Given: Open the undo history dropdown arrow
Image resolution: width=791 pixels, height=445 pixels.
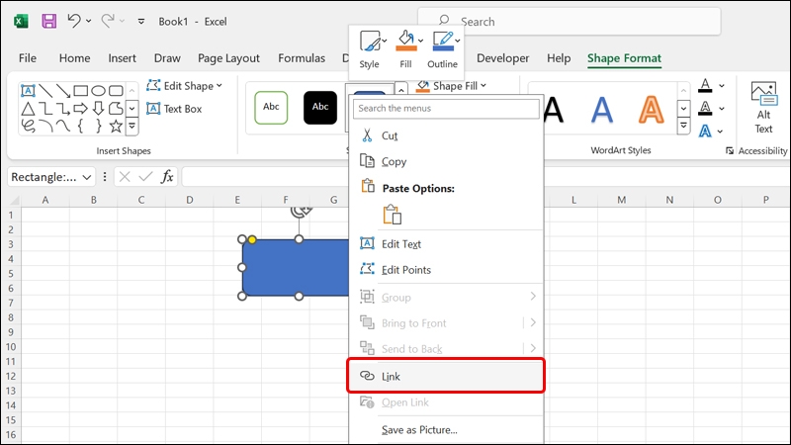Looking at the screenshot, I should click(88, 21).
